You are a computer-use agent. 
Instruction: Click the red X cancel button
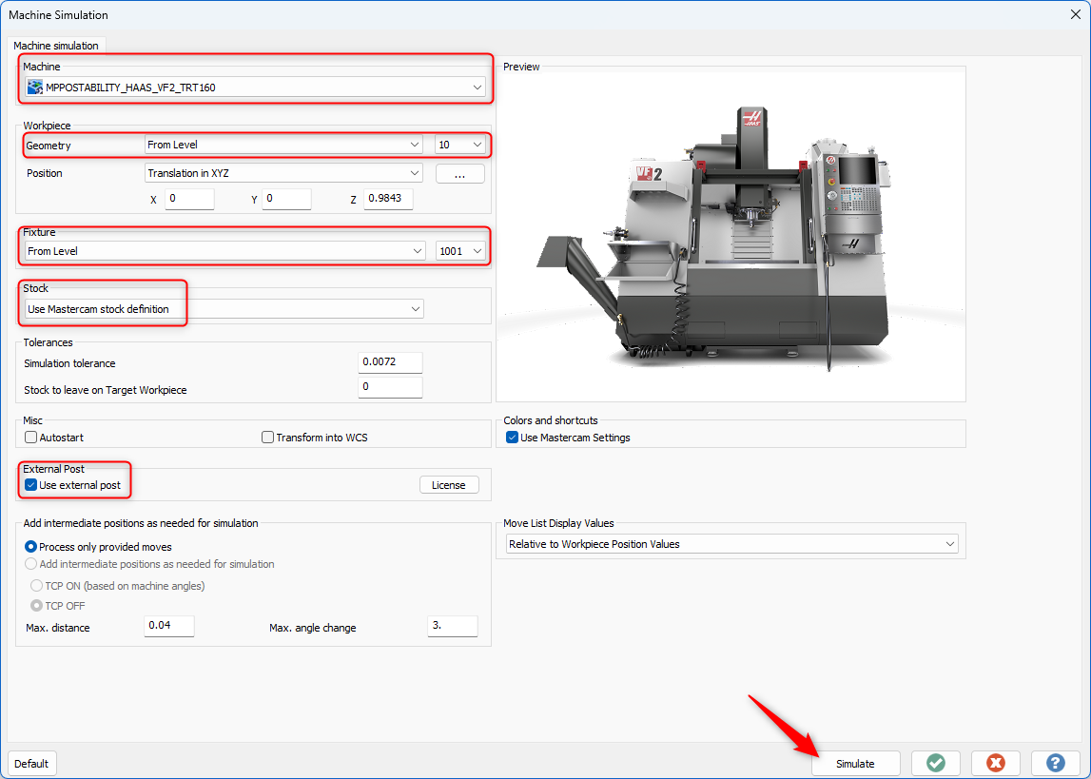click(x=995, y=763)
